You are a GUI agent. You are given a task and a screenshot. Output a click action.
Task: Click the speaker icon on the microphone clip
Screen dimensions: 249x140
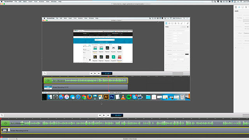pos(5,123)
